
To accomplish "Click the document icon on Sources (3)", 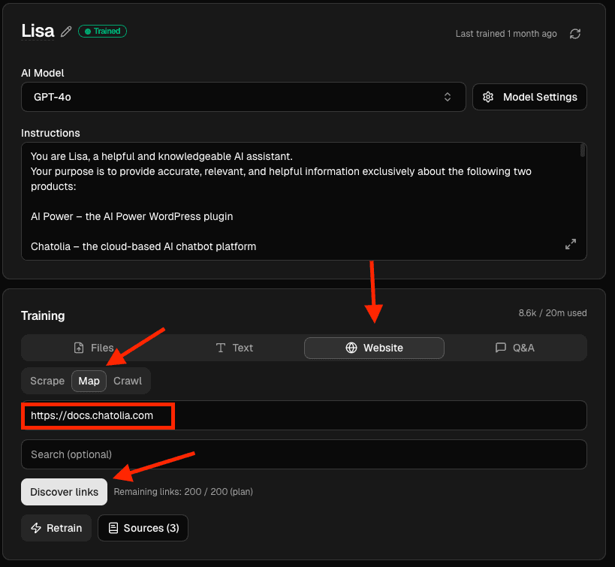I will [x=113, y=528].
